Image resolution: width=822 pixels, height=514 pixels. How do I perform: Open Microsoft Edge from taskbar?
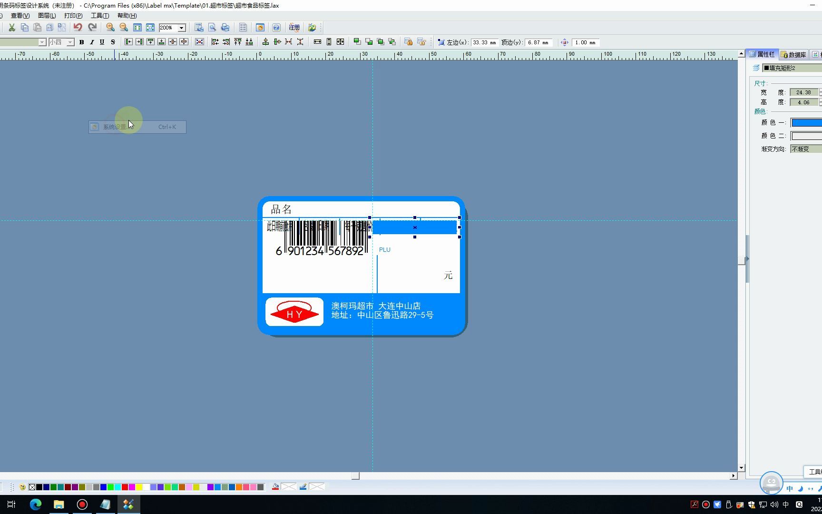tap(36, 504)
